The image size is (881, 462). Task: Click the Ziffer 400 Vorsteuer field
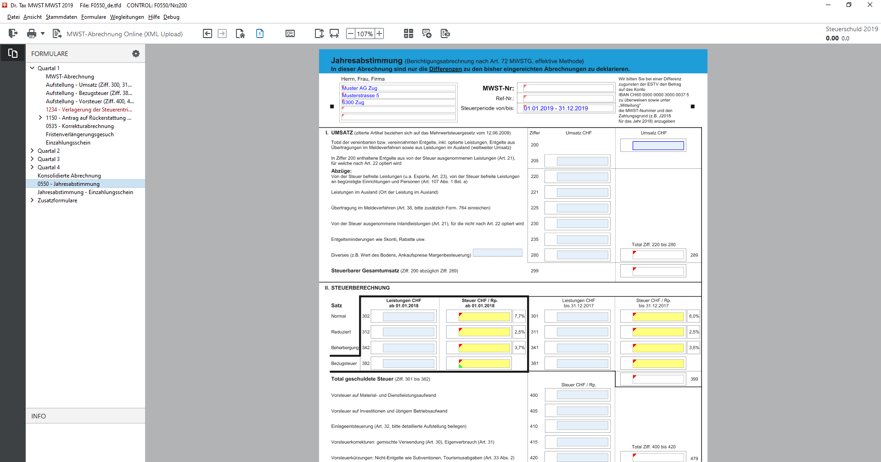[x=582, y=395]
